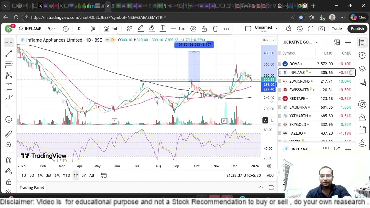Screen dimensions: 370x208
Task: Select the Text annotation tool in sidebar
Action: coord(9,109)
